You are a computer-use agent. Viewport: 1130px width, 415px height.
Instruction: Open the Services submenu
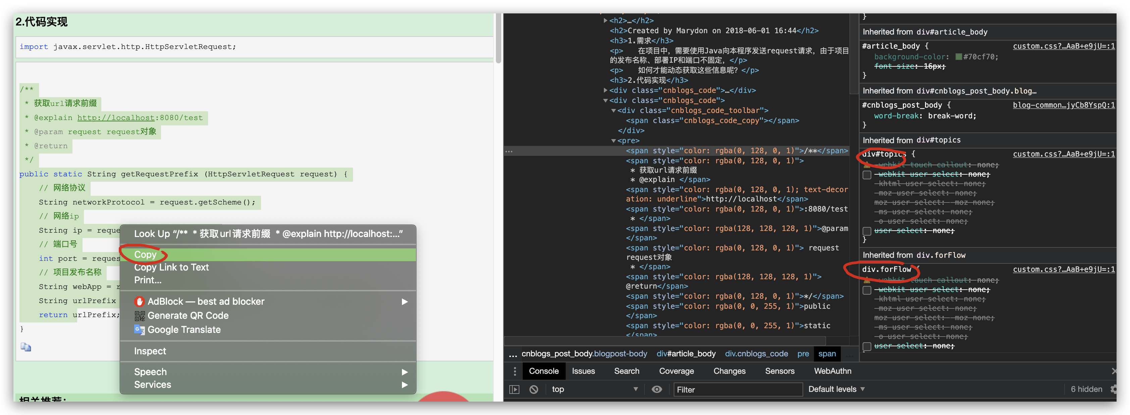pos(268,384)
